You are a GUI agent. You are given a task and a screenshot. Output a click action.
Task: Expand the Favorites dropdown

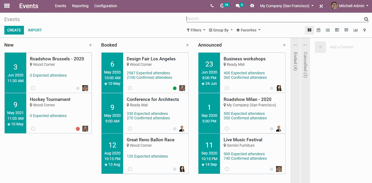[x=248, y=30]
